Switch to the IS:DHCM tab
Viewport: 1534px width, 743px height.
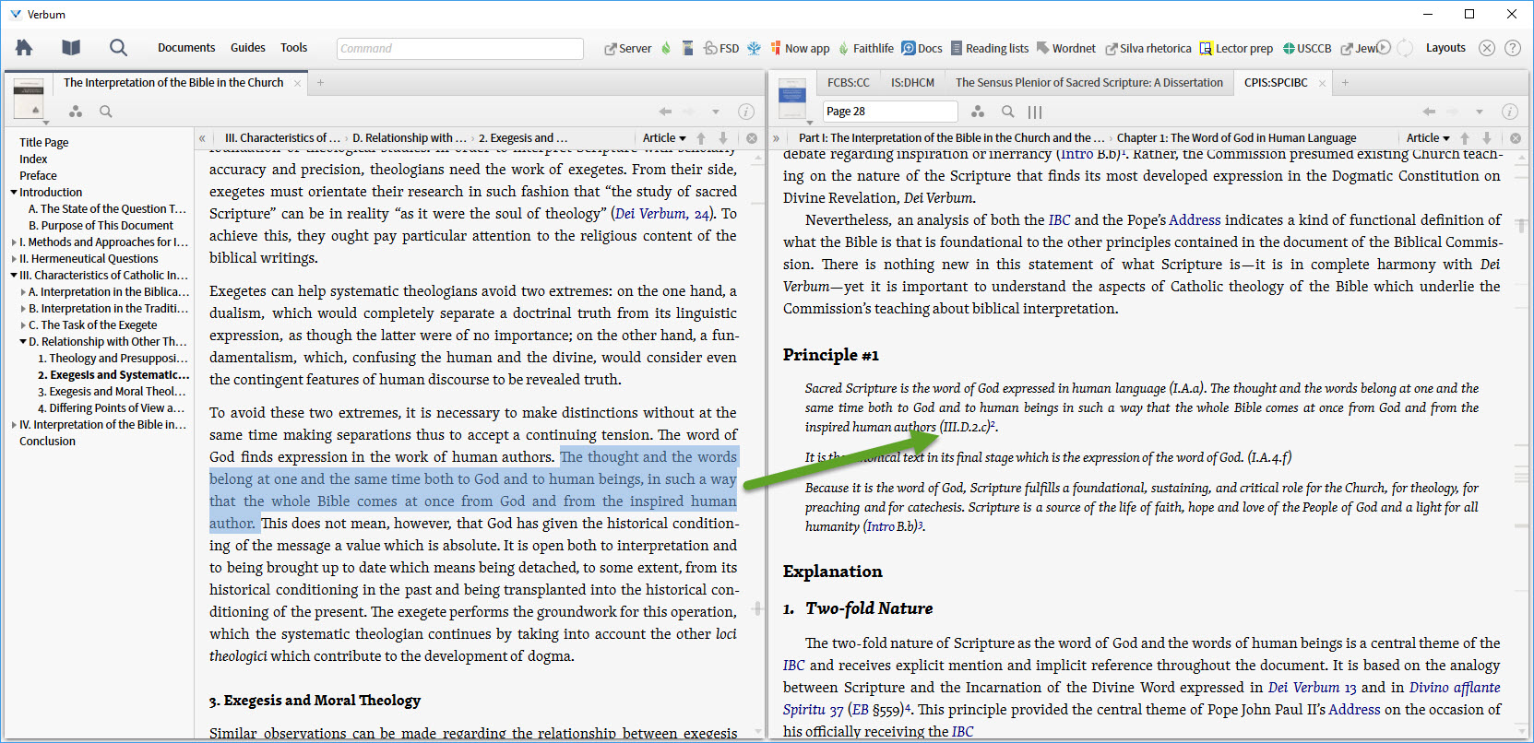pyautogui.click(x=912, y=83)
